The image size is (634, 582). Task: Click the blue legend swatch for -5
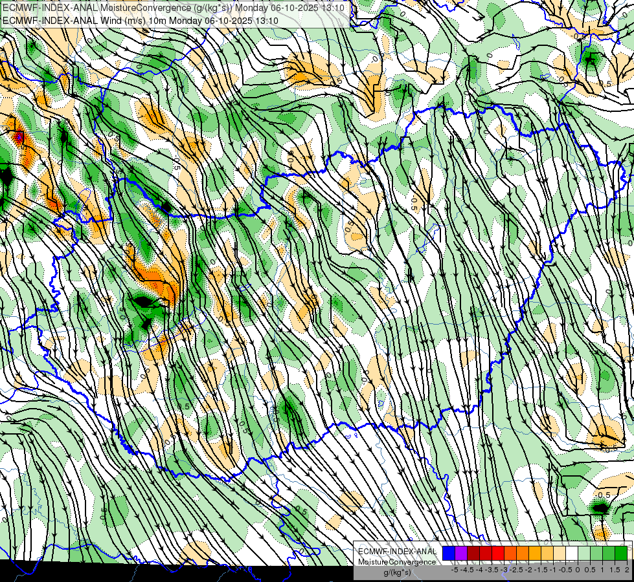[449, 554]
